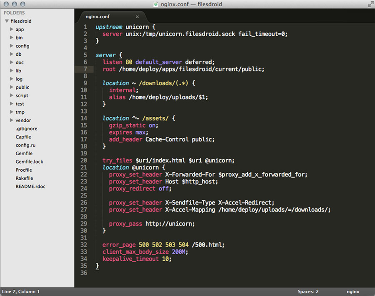Screen dimensions: 375x296
Task: Click 'keepalive_timeout' on line 34
Action: (131, 259)
